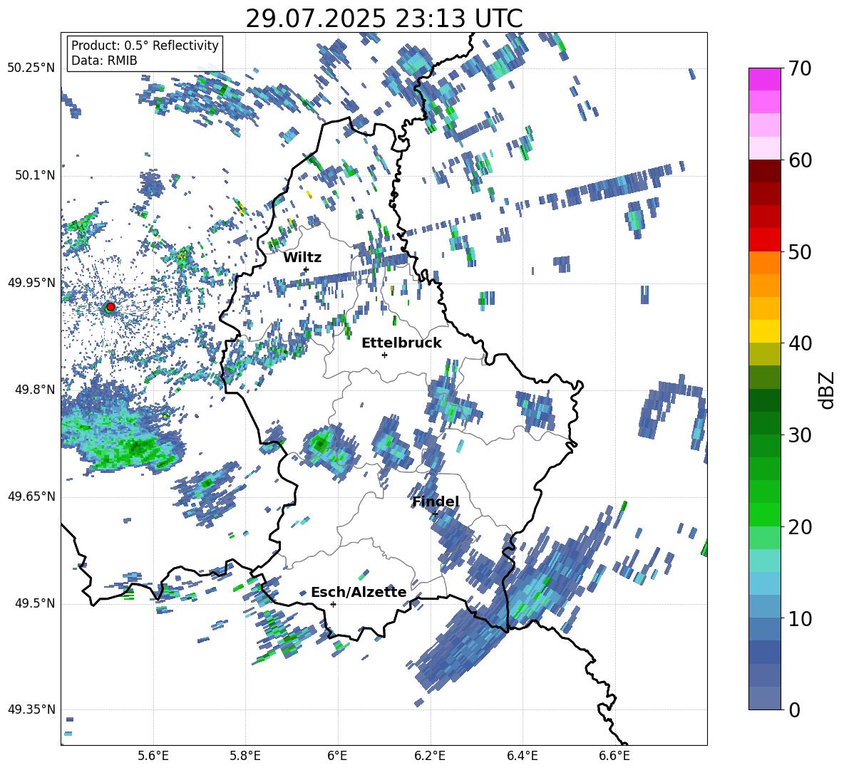Click the 10 tick on the colorbar

(x=799, y=618)
